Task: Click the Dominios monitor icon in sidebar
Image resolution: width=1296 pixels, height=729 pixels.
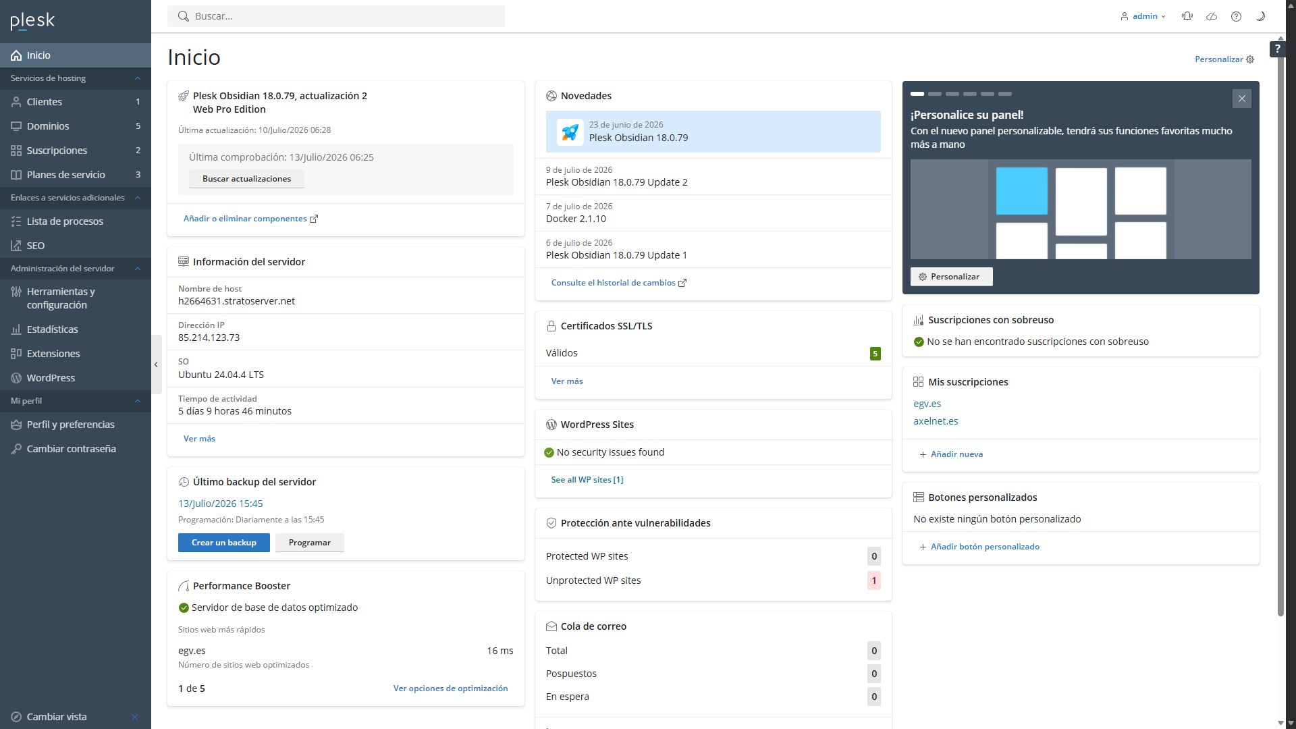Action: point(16,126)
